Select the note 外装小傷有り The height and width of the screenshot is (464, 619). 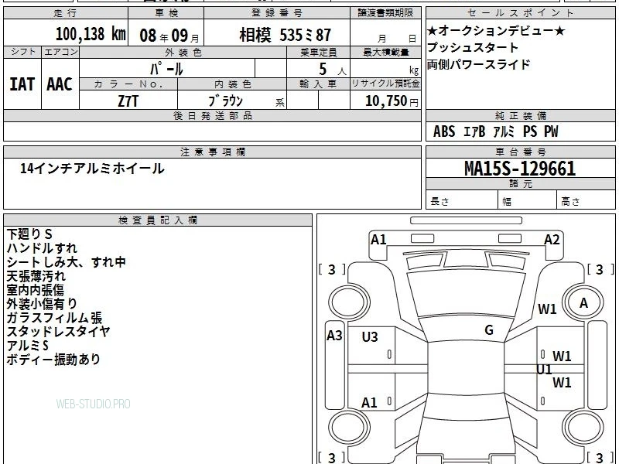(42, 303)
